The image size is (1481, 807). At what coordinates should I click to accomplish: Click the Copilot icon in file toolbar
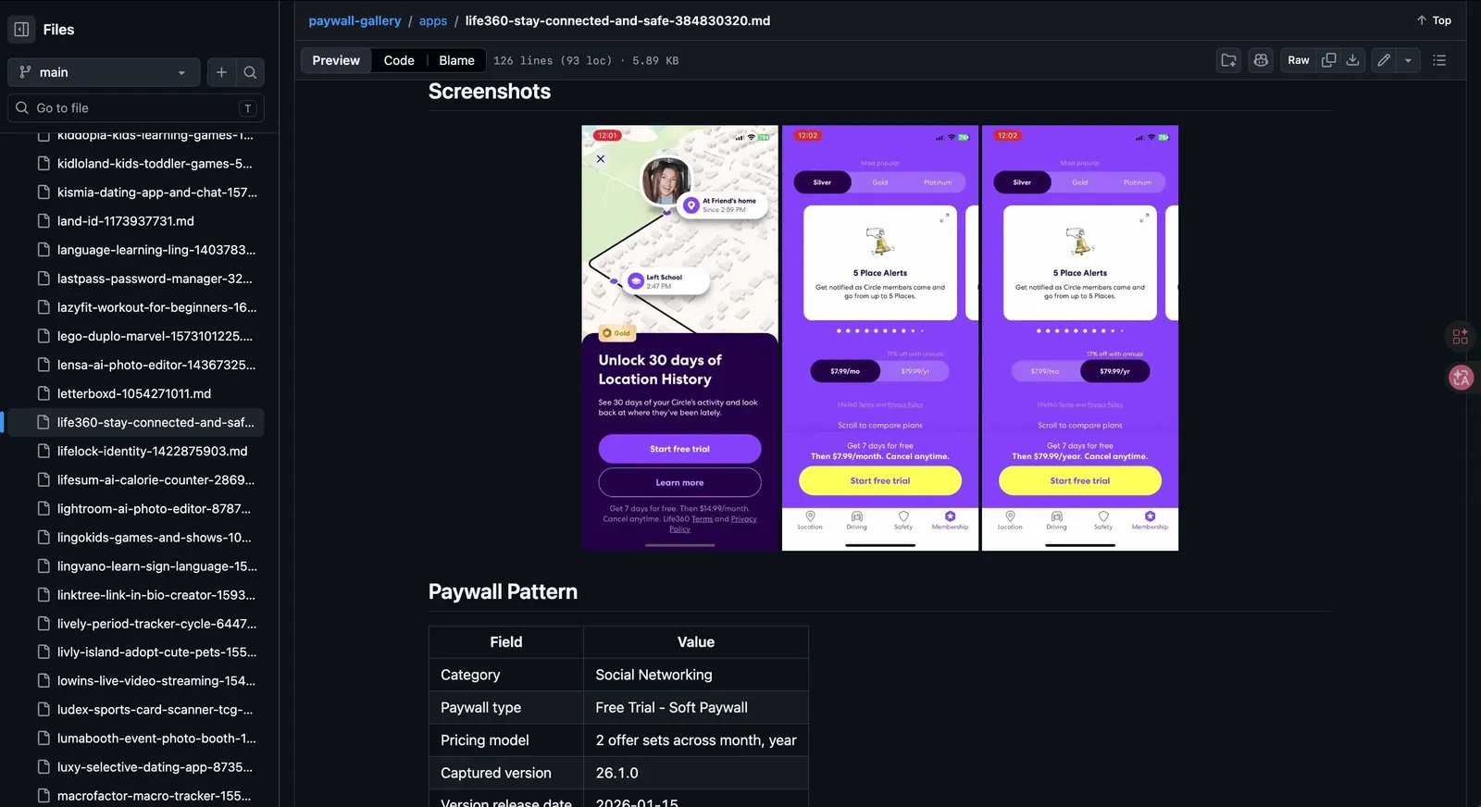(1261, 60)
